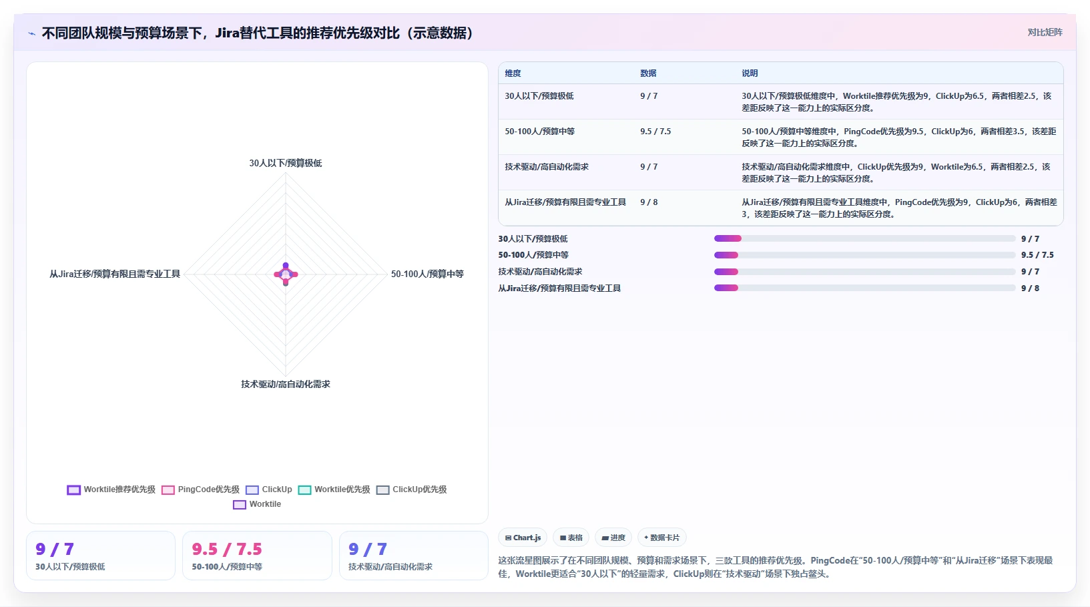Click the radar axis label 技术驱动/高自动化需求
This screenshot has width=1090, height=607.
(x=286, y=384)
